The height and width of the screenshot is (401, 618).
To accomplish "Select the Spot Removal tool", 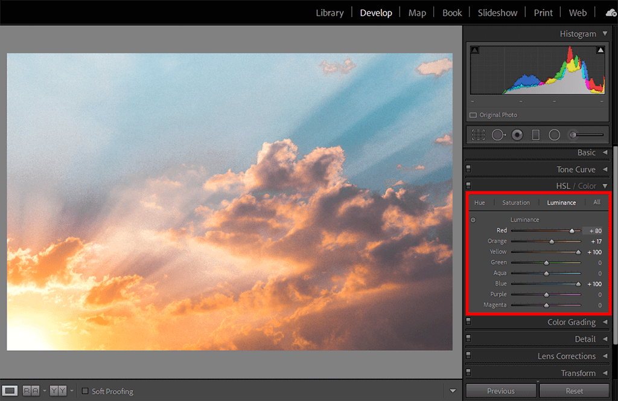I will [x=499, y=135].
